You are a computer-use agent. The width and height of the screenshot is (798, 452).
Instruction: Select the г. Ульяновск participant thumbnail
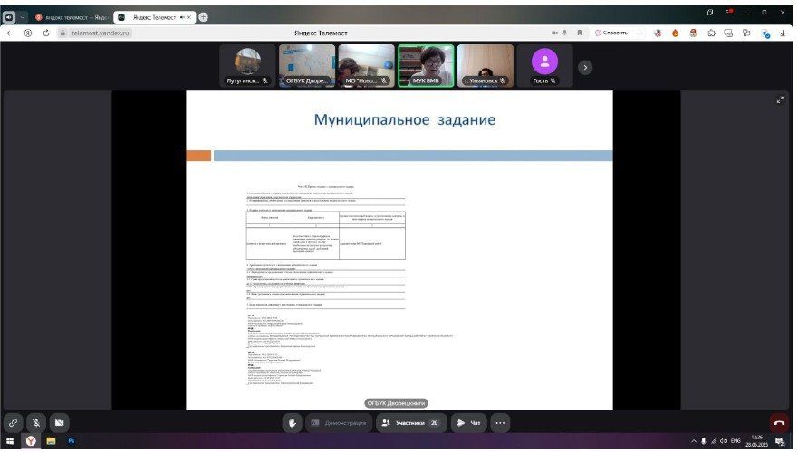click(485, 66)
